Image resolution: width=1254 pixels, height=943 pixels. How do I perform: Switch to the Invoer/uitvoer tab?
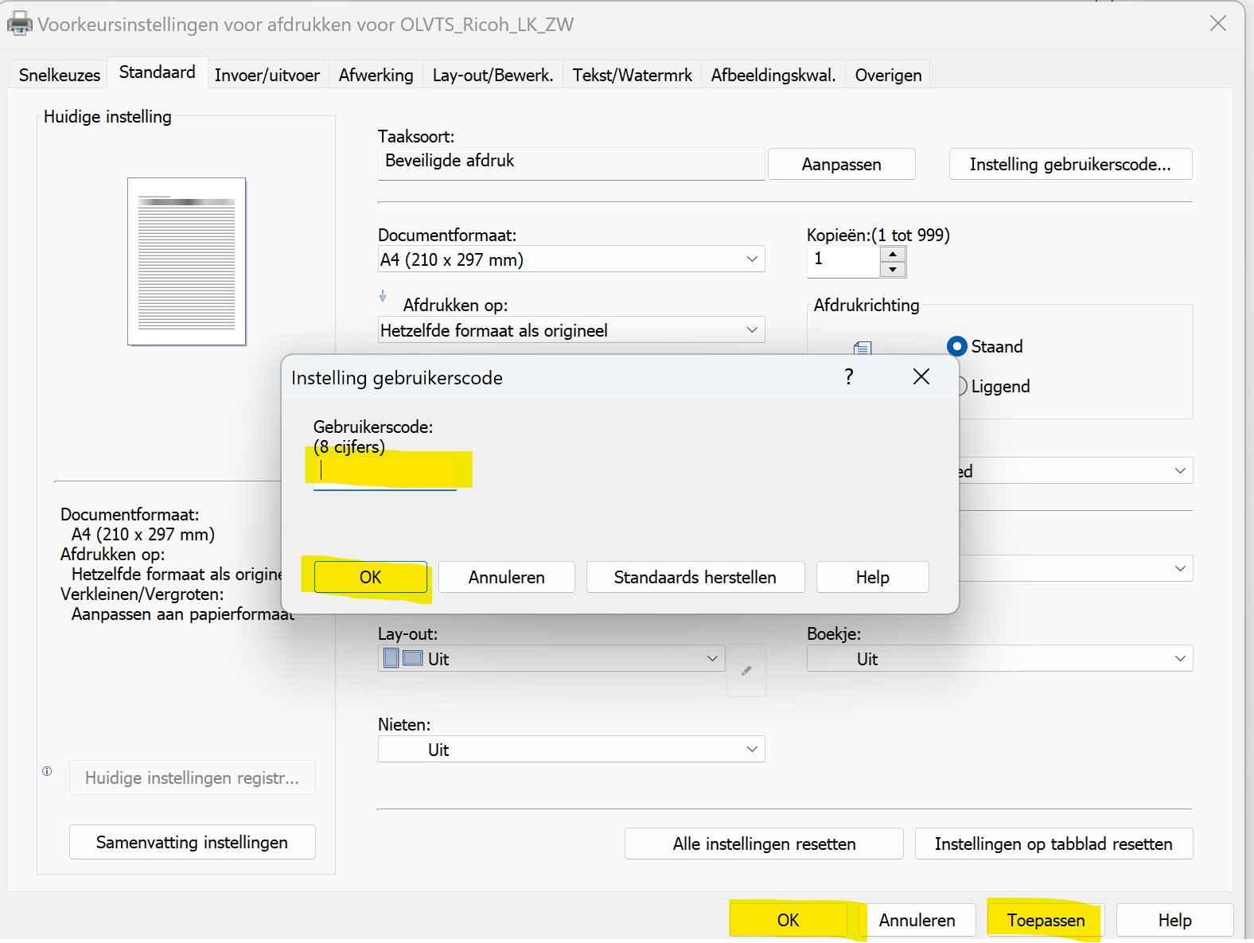pos(267,75)
